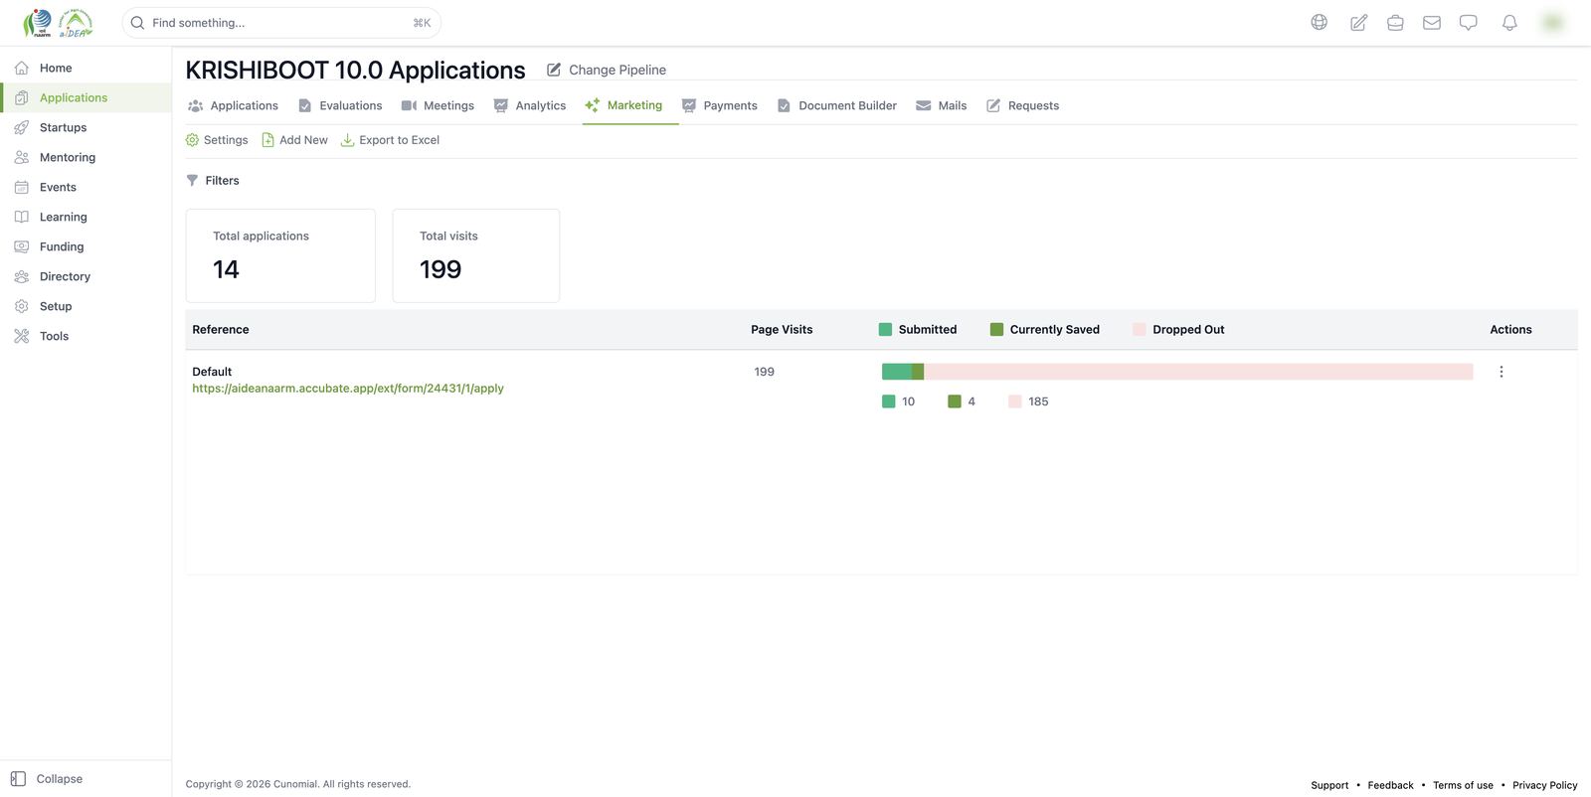1591x797 pixels.
Task: Click the Home house icon in sidebar
Action: click(x=22, y=68)
